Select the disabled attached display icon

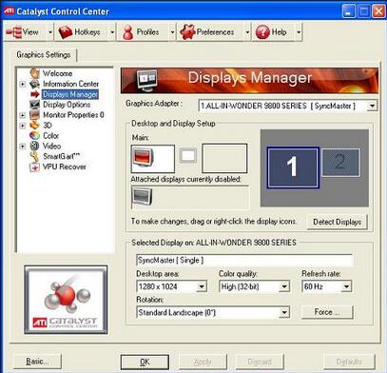click(x=142, y=197)
